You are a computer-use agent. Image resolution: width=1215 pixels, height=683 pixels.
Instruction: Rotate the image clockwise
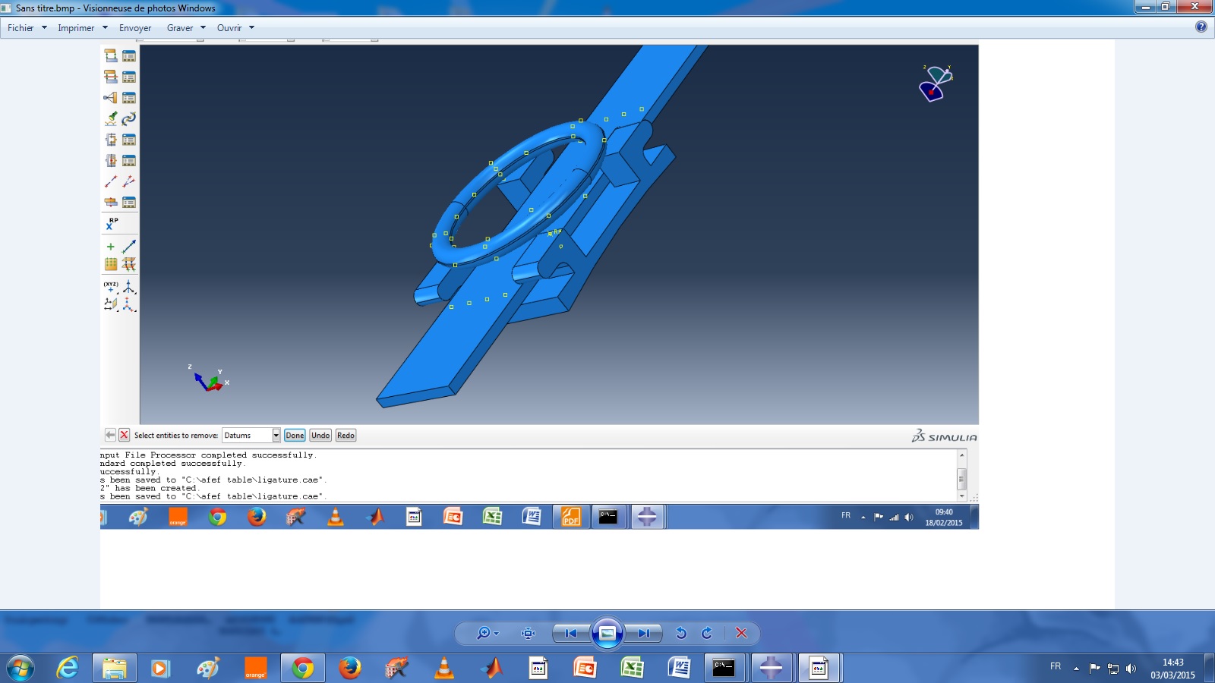pyautogui.click(x=707, y=633)
